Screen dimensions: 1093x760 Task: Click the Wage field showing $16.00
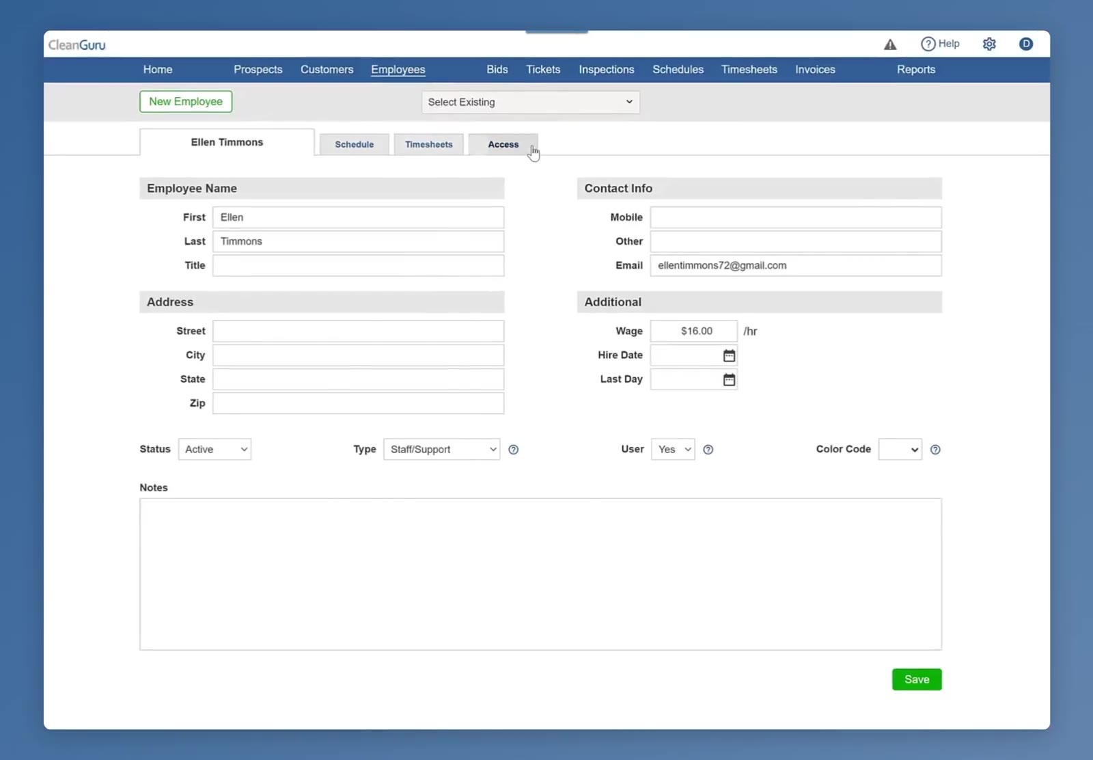coord(693,331)
